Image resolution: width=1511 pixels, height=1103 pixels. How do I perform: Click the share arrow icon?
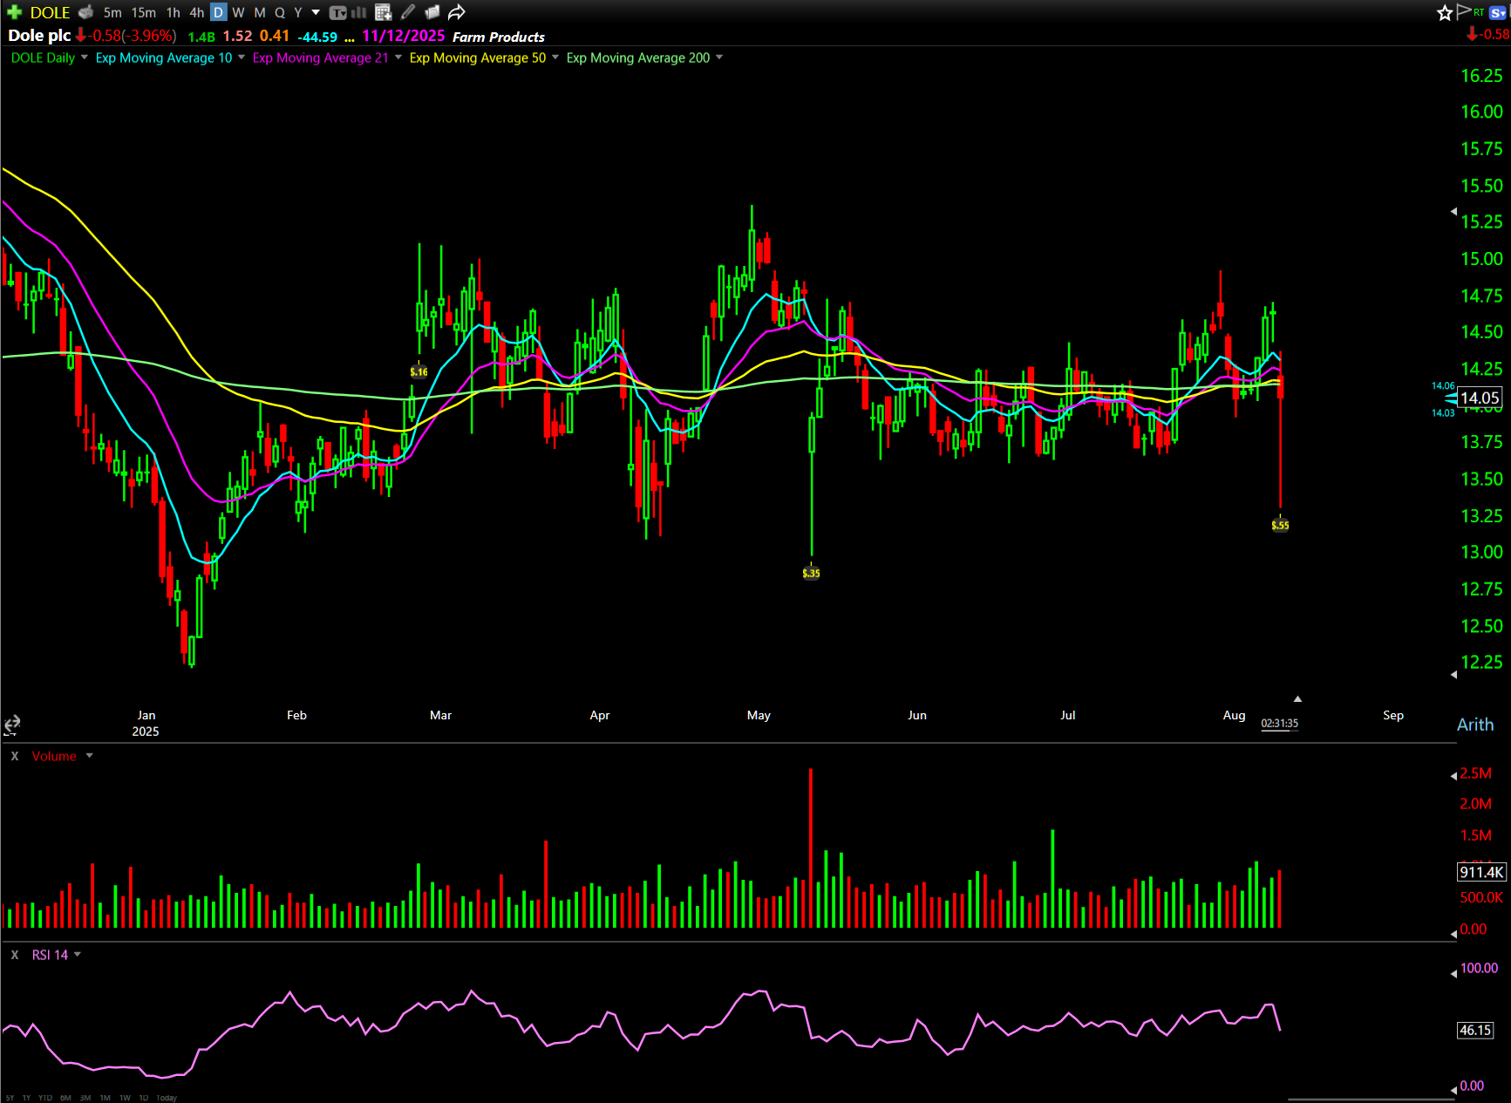click(456, 12)
